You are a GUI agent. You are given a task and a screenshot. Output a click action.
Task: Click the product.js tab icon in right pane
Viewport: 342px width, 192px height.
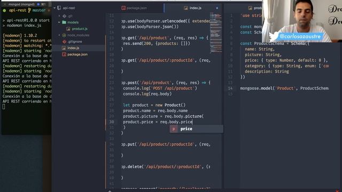250,8
